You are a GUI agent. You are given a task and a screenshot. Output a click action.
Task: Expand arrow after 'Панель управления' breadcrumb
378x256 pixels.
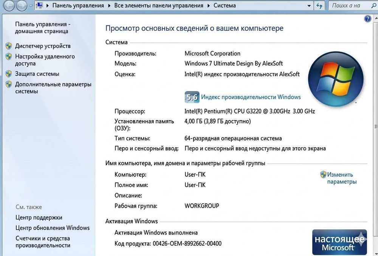(109, 6)
